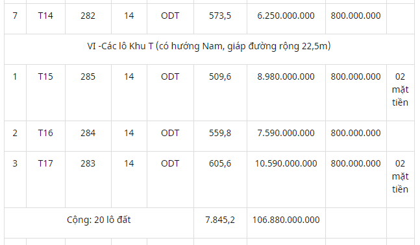Select parcel number 283
Viewport: 420px width, 245px height.
tap(88, 163)
